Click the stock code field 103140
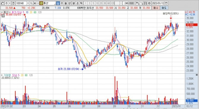Screen dimensions: 199x109 click(x=21, y=3)
